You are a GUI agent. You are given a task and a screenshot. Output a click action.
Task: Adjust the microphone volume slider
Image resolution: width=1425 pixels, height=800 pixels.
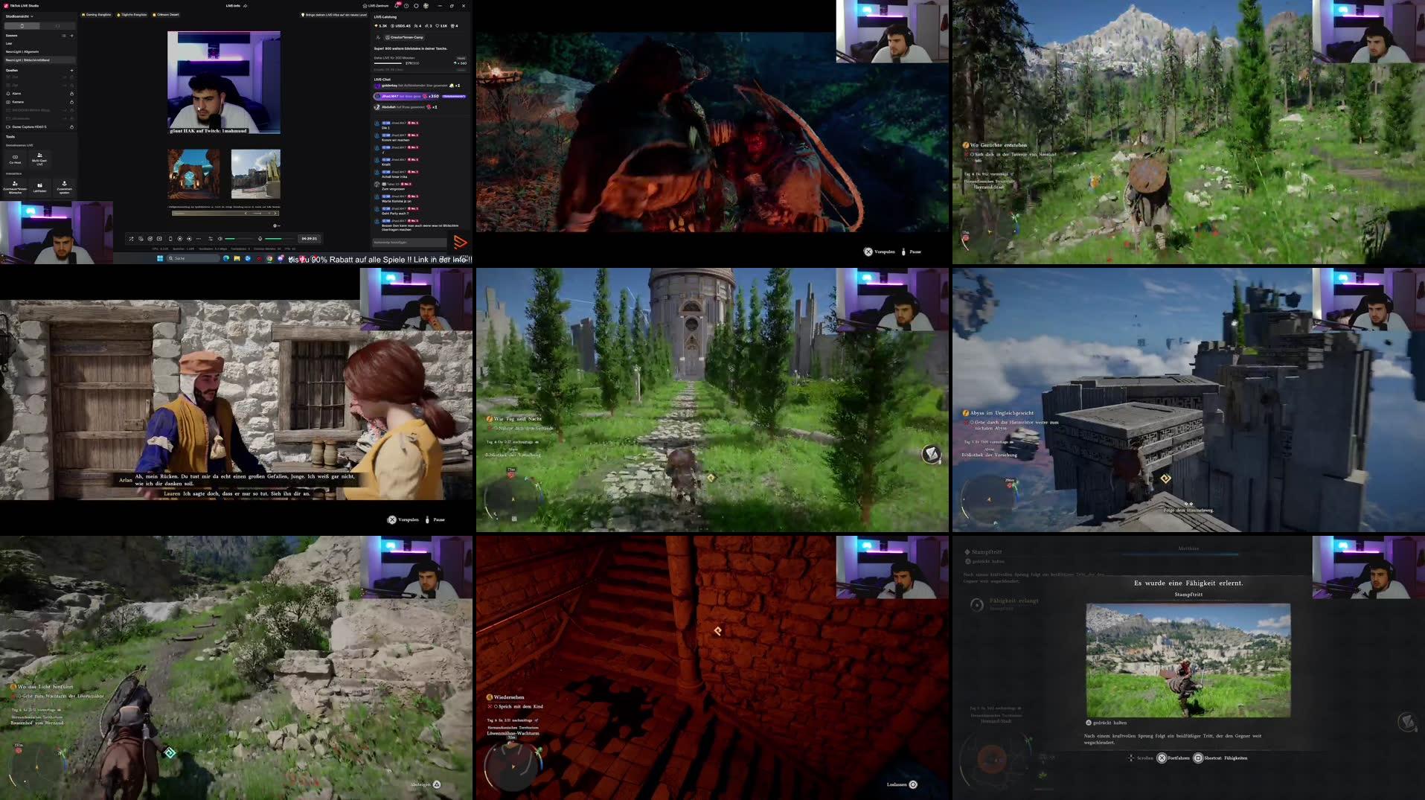[x=281, y=239]
